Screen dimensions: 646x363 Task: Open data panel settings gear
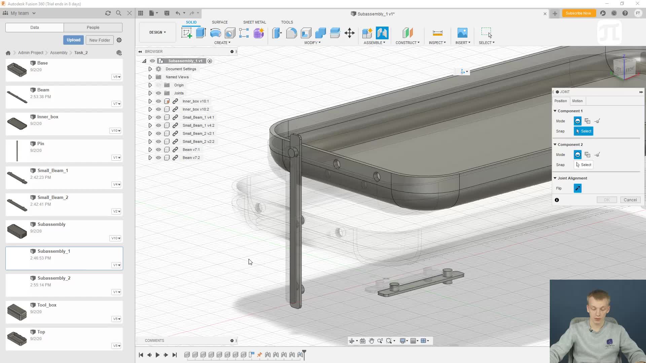point(119,40)
